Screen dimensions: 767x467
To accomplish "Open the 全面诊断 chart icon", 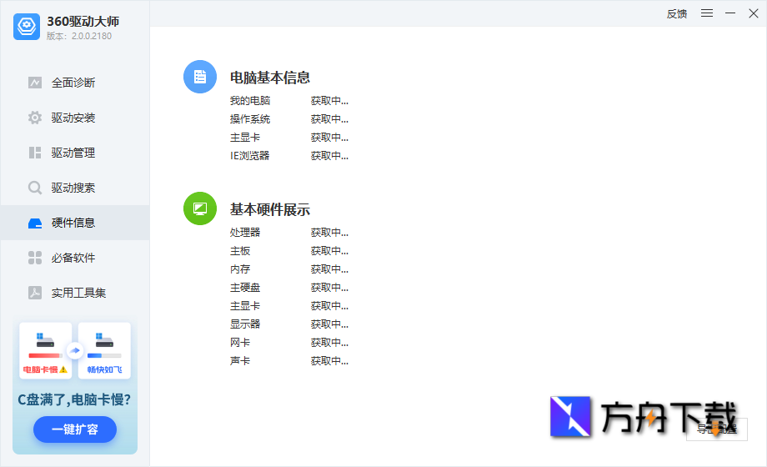I will (x=35, y=83).
